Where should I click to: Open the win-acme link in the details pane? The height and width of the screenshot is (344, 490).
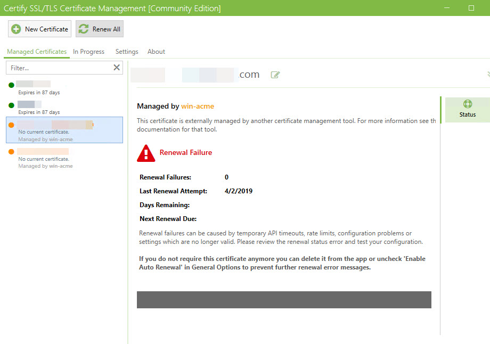click(x=197, y=106)
